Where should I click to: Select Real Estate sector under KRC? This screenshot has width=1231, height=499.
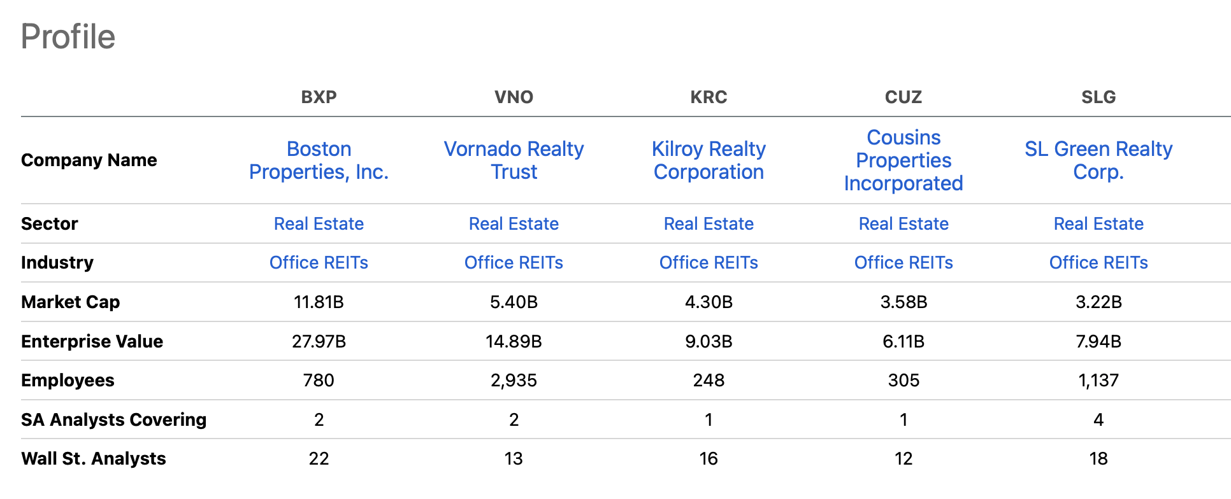tap(709, 224)
